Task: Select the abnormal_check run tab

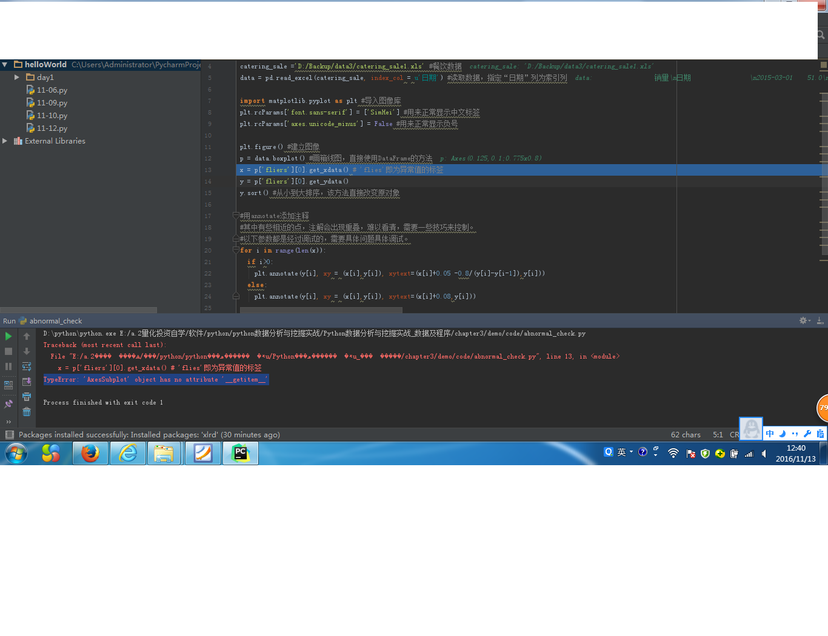Action: point(55,321)
